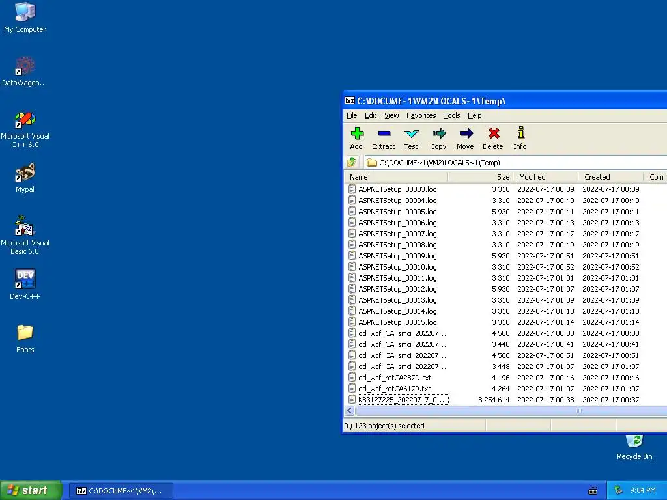Screen dimensions: 667x500
Task: Open Info via the toolbar icon
Action: (520, 133)
